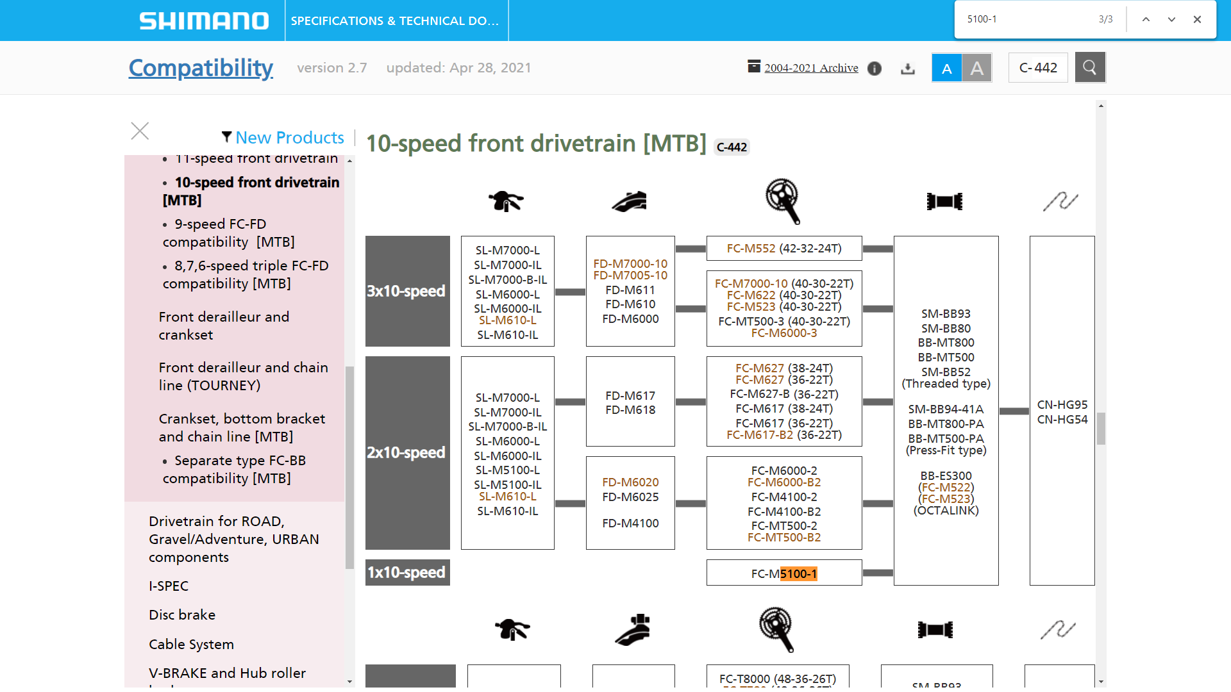Close the sidebar with X icon
1231x692 pixels.
(x=140, y=131)
